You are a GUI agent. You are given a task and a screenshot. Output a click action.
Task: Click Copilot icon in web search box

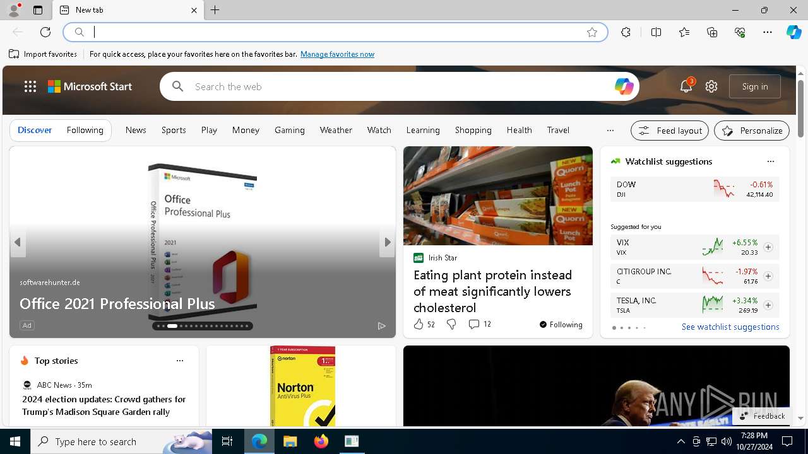coord(624,86)
